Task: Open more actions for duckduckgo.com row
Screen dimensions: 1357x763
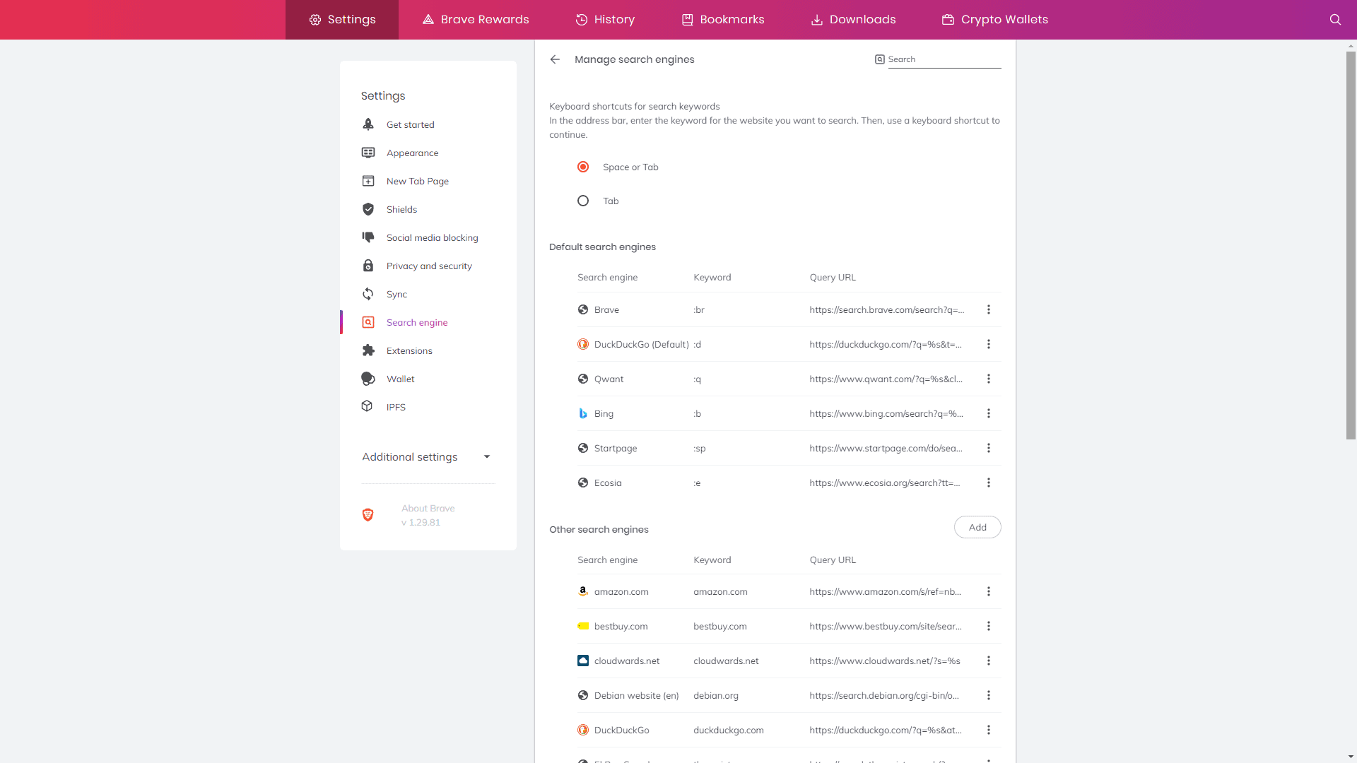Action: [x=989, y=730]
